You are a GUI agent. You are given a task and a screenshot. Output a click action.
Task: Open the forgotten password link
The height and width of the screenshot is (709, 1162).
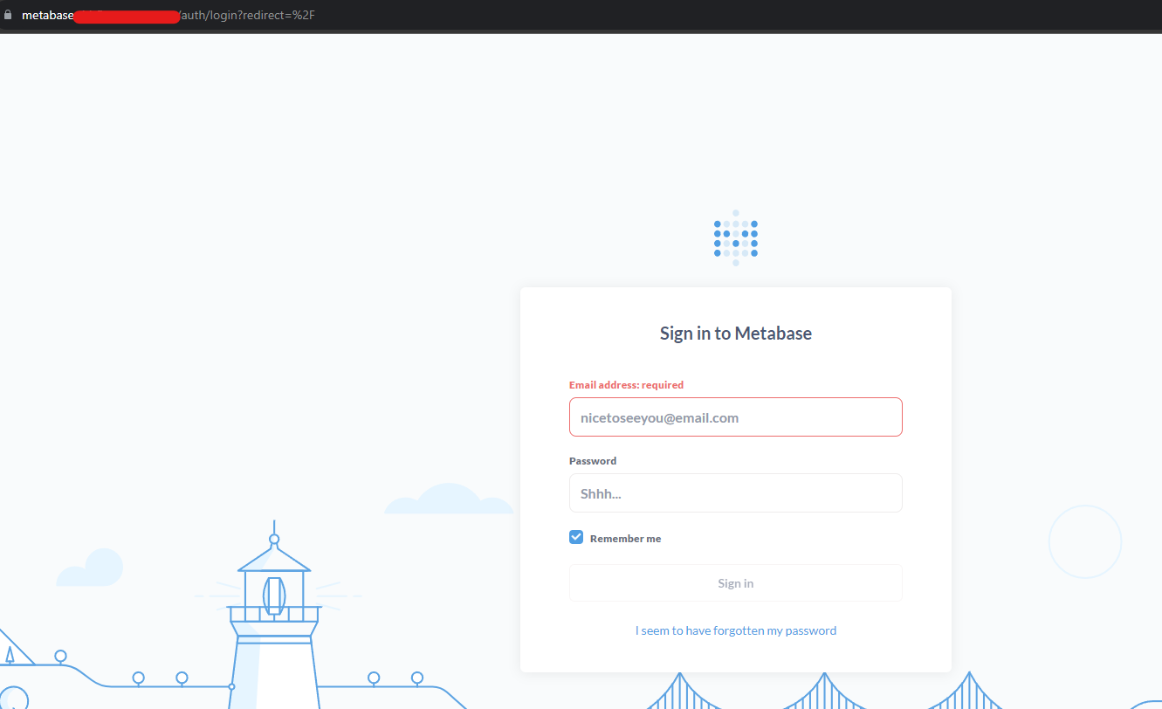point(735,630)
